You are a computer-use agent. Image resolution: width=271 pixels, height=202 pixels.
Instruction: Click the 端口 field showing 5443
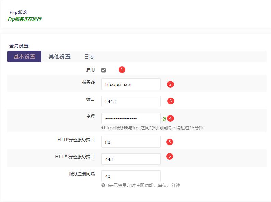[x=131, y=101]
